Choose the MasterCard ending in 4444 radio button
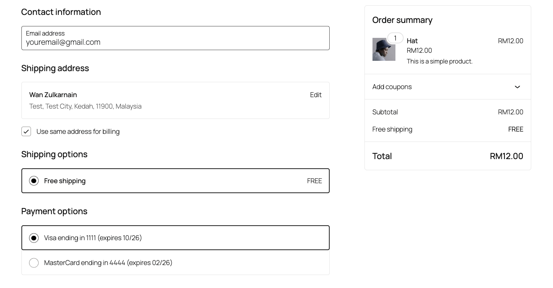553x288 pixels. click(34, 263)
